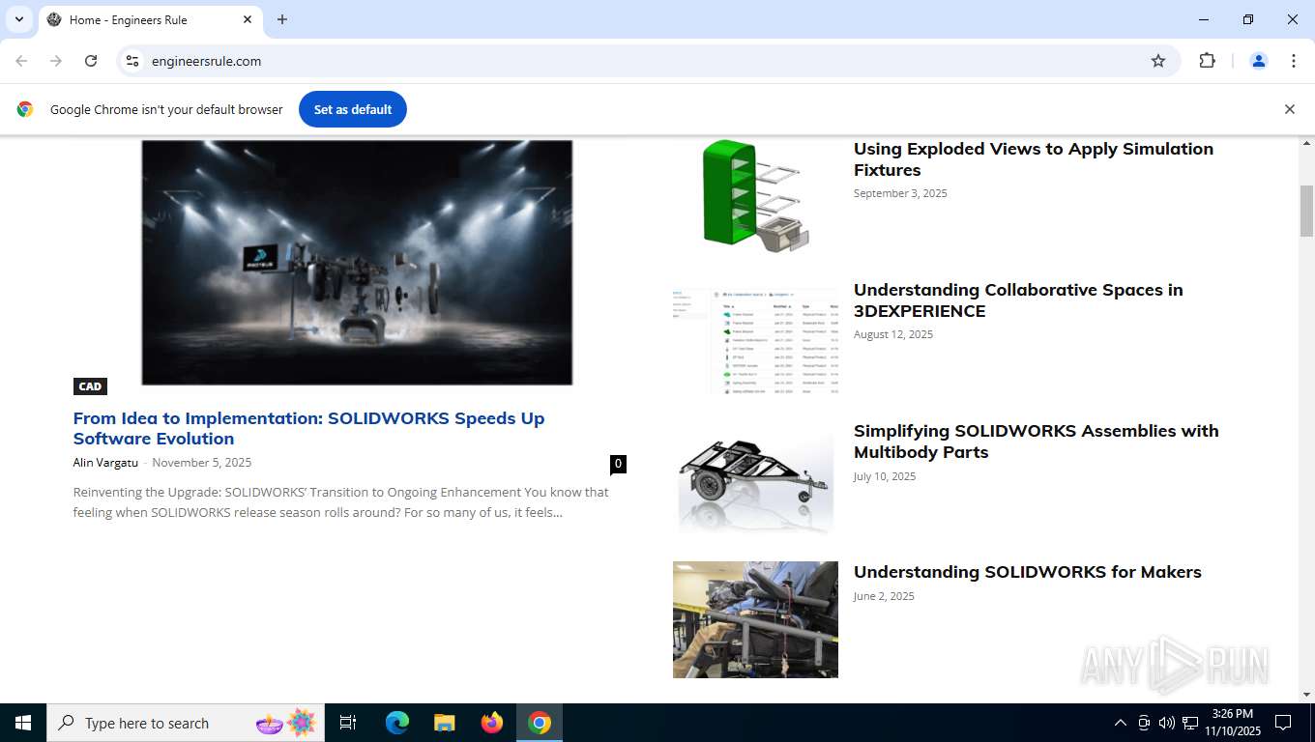Open the Extensions puzzle icon
The height and width of the screenshot is (742, 1315).
click(x=1207, y=61)
